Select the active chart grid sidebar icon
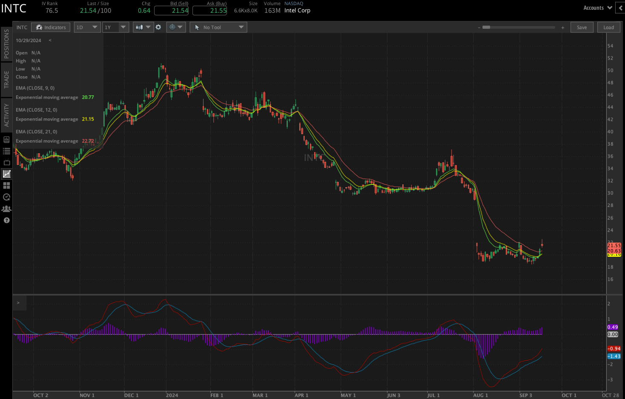 click(x=6, y=174)
